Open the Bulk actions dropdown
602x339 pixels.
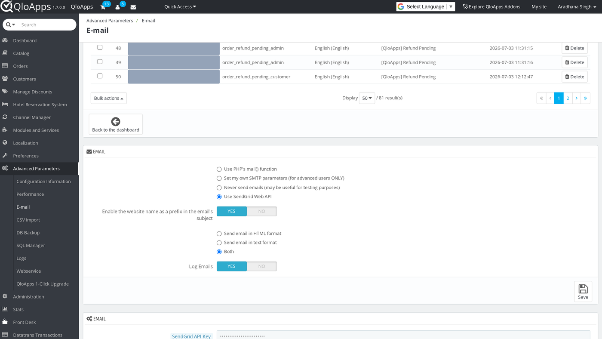click(109, 98)
